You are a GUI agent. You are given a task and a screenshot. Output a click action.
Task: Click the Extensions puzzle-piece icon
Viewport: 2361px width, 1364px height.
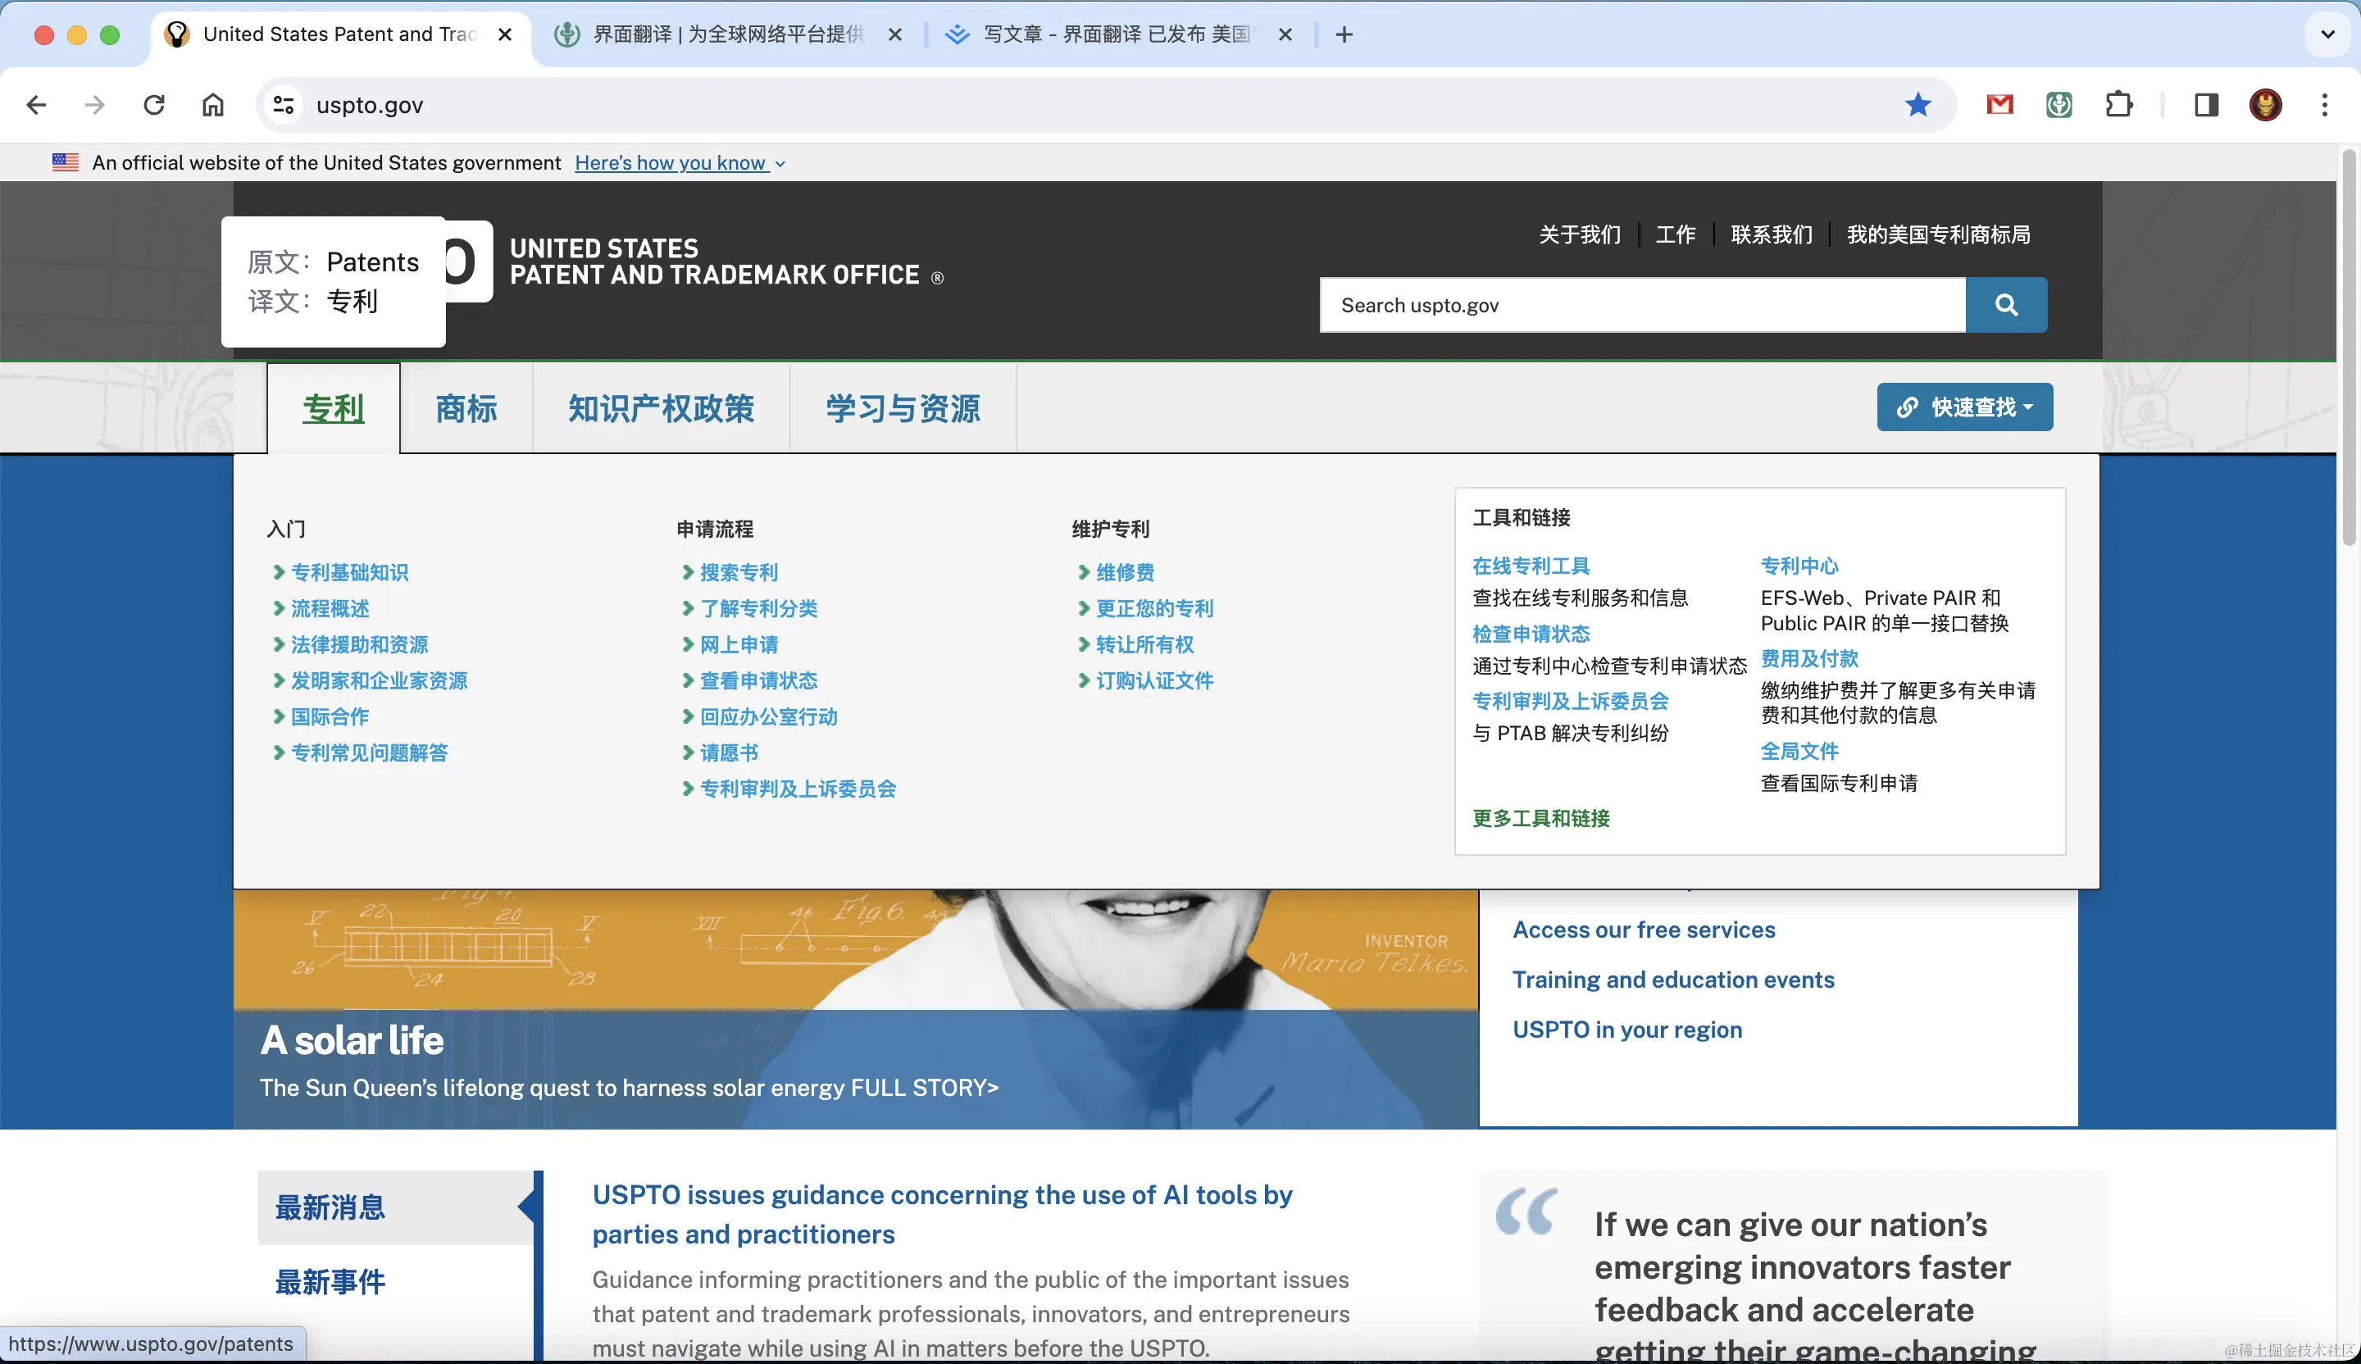[2120, 104]
